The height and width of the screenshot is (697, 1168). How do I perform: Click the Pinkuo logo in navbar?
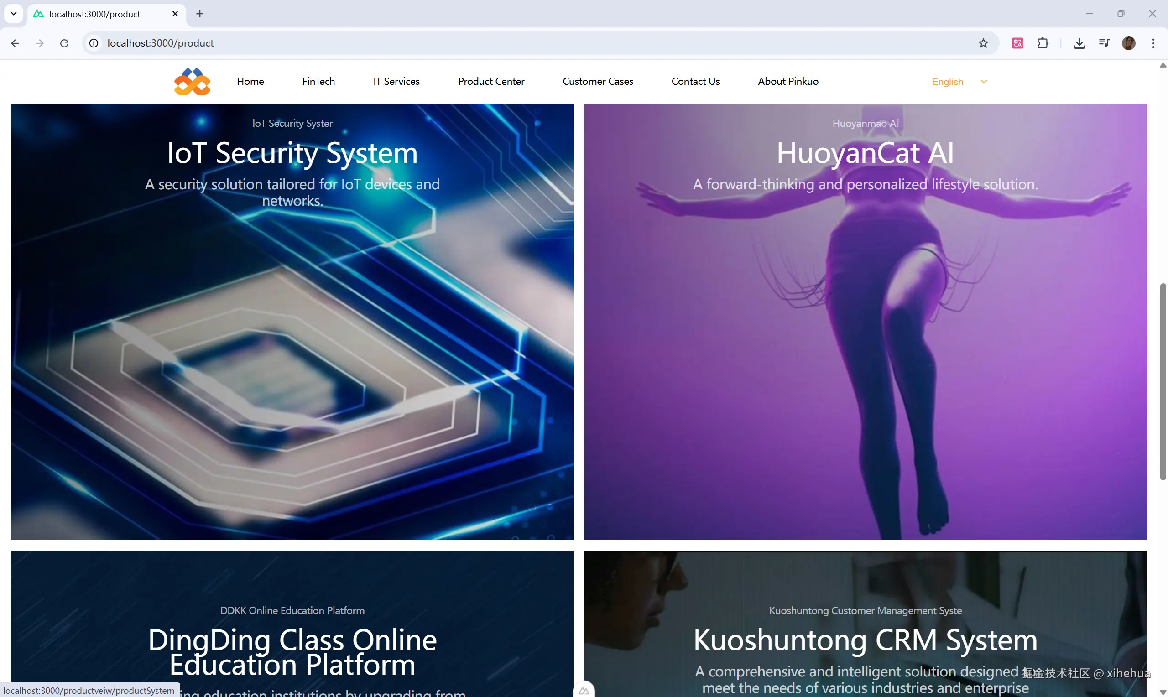(192, 82)
